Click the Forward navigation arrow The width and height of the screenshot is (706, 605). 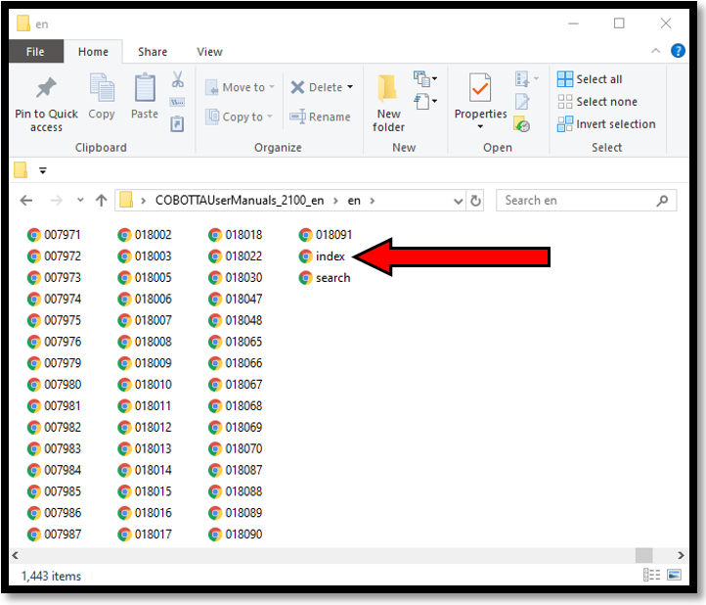[x=57, y=200]
